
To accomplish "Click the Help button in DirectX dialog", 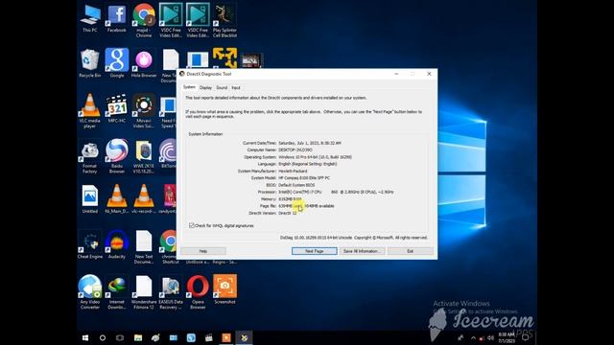I will [203, 251].
